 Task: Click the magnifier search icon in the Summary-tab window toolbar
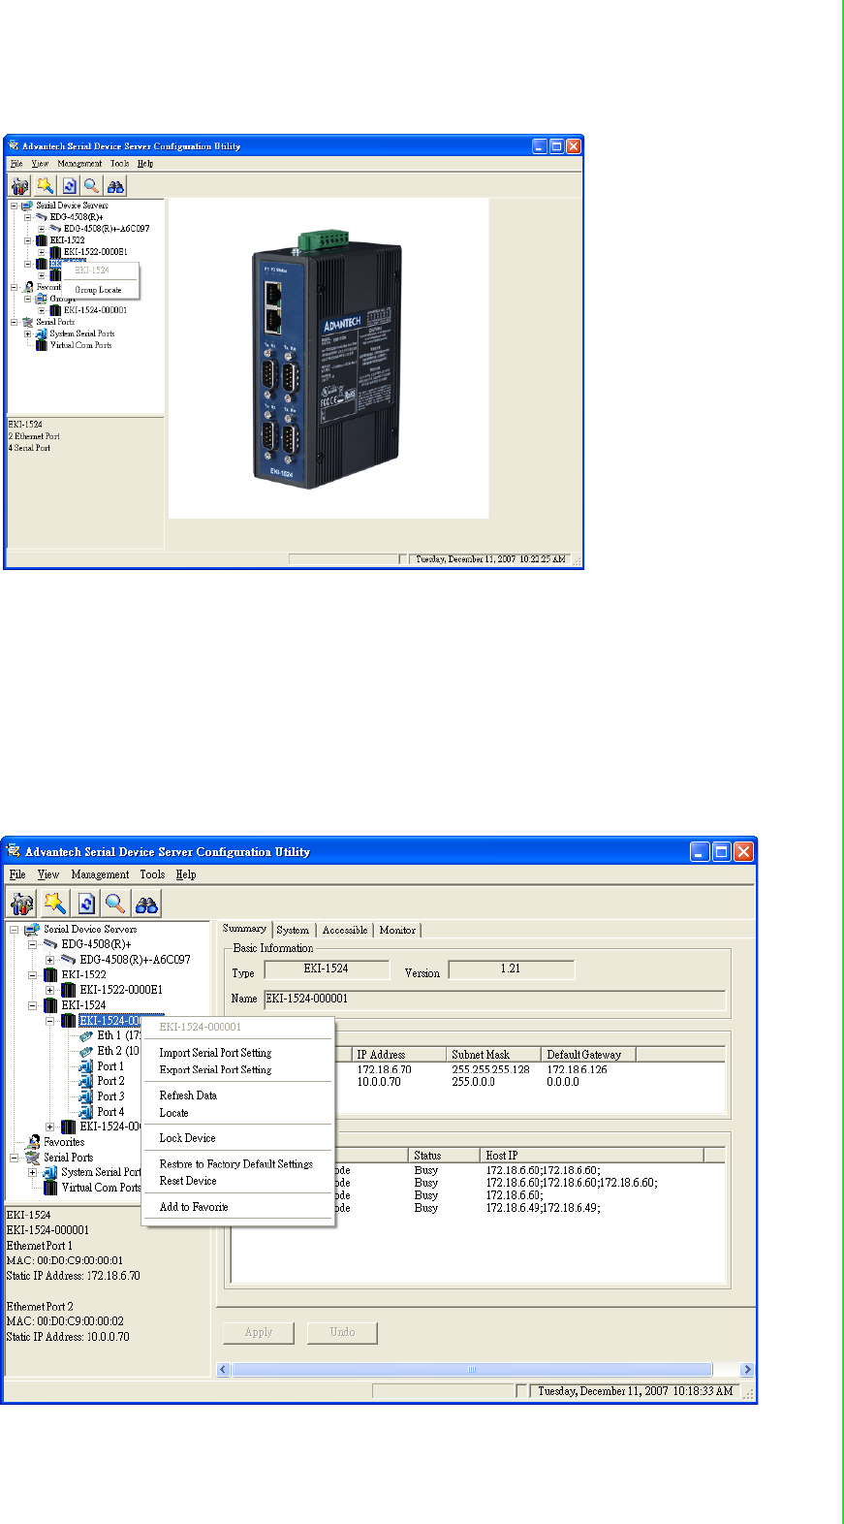click(x=115, y=904)
